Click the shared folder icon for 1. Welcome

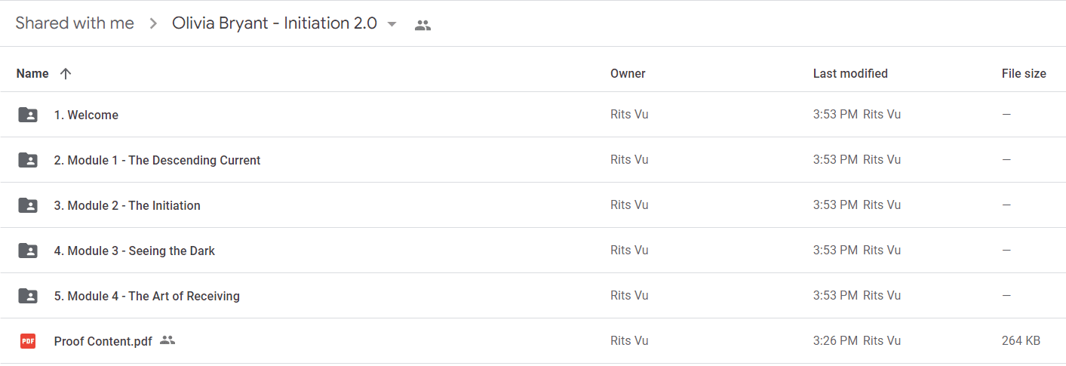(28, 115)
